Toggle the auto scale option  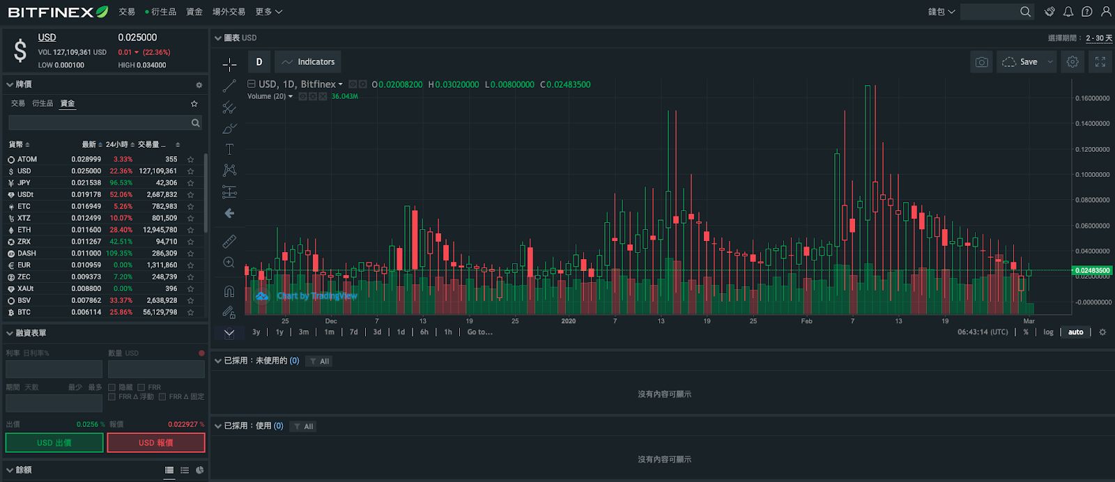(x=1076, y=332)
